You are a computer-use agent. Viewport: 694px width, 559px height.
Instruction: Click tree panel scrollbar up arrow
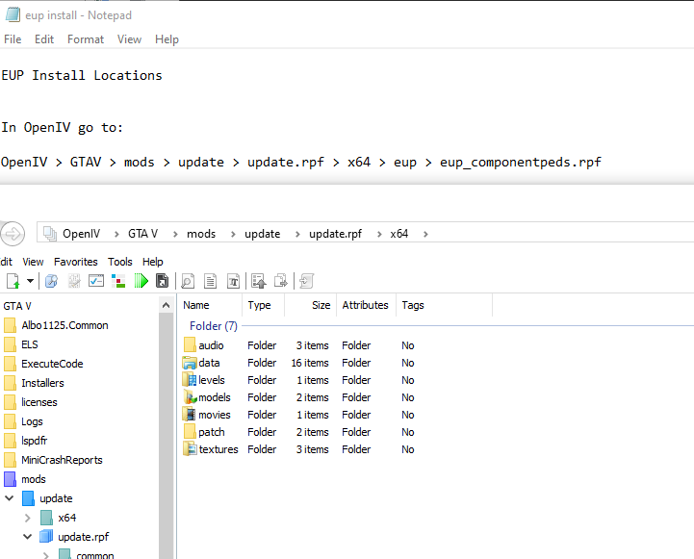coord(166,305)
